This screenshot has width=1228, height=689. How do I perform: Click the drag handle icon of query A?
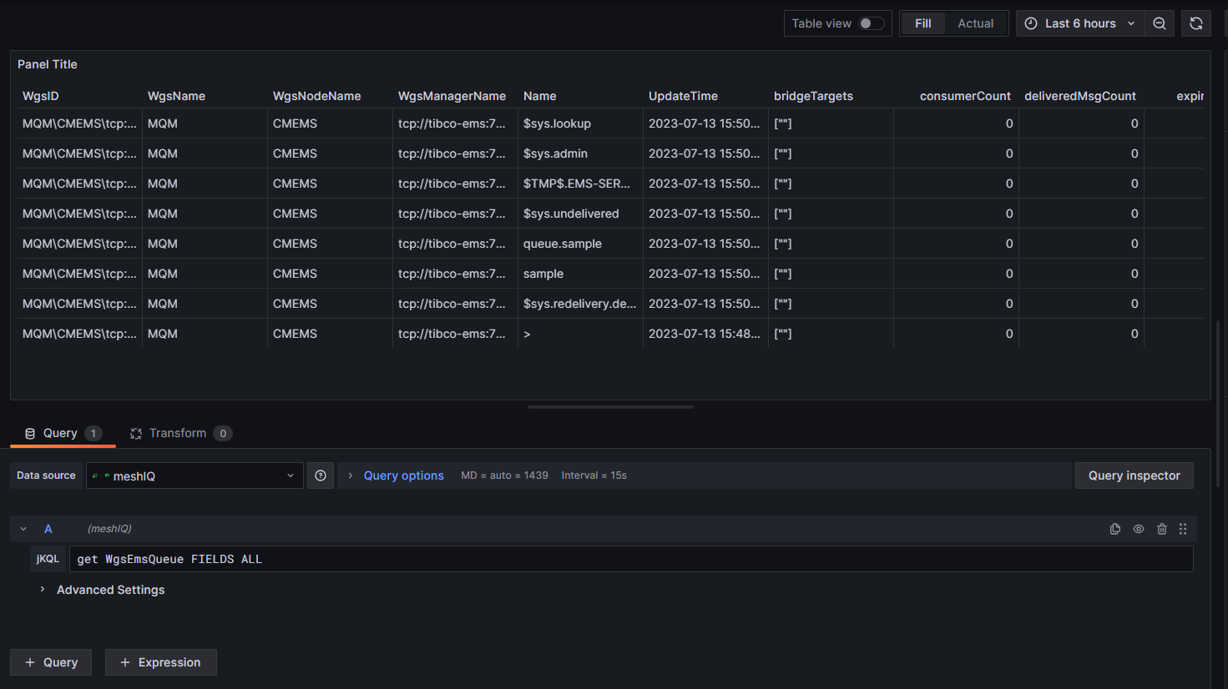pyautogui.click(x=1183, y=529)
